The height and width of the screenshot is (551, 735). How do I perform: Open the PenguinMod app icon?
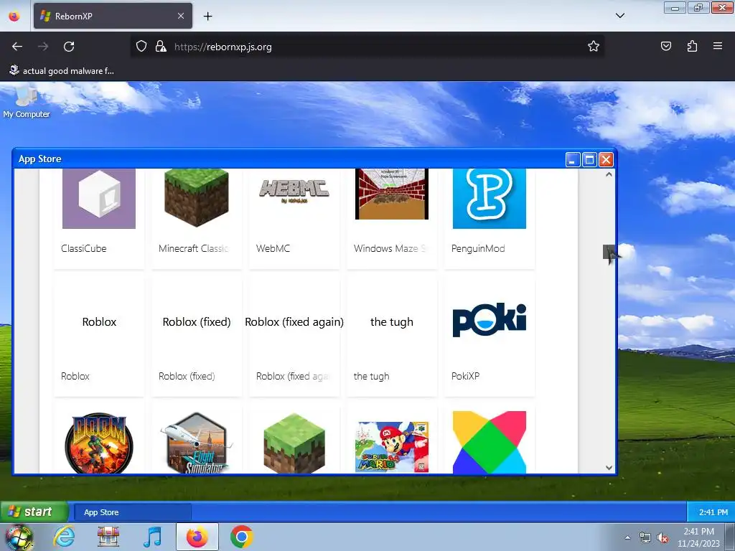(490, 199)
